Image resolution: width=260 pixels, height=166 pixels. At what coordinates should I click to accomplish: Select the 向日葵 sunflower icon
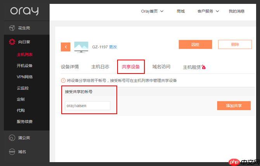coord(12,42)
